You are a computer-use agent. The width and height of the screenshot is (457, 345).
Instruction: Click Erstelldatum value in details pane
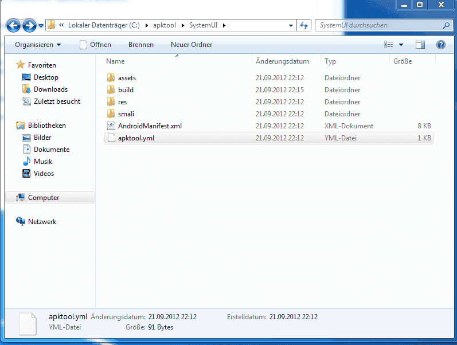[294, 317]
